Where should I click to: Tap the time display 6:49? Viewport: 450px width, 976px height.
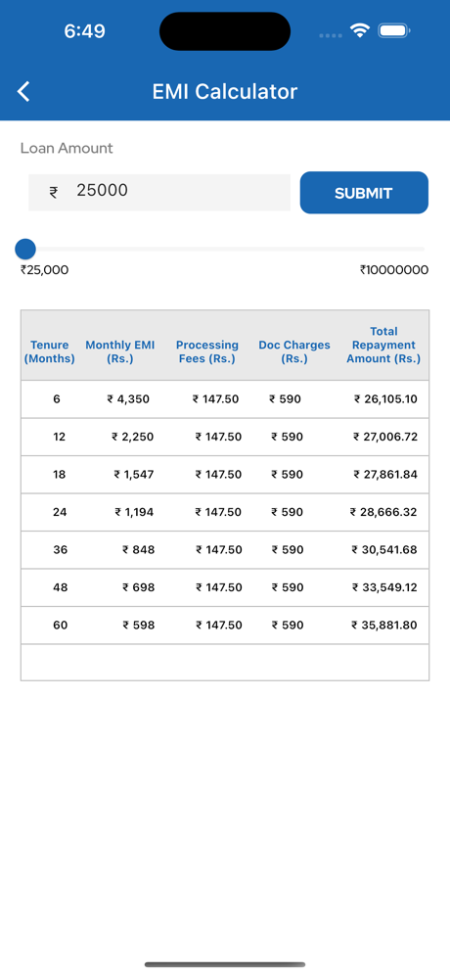(x=85, y=31)
